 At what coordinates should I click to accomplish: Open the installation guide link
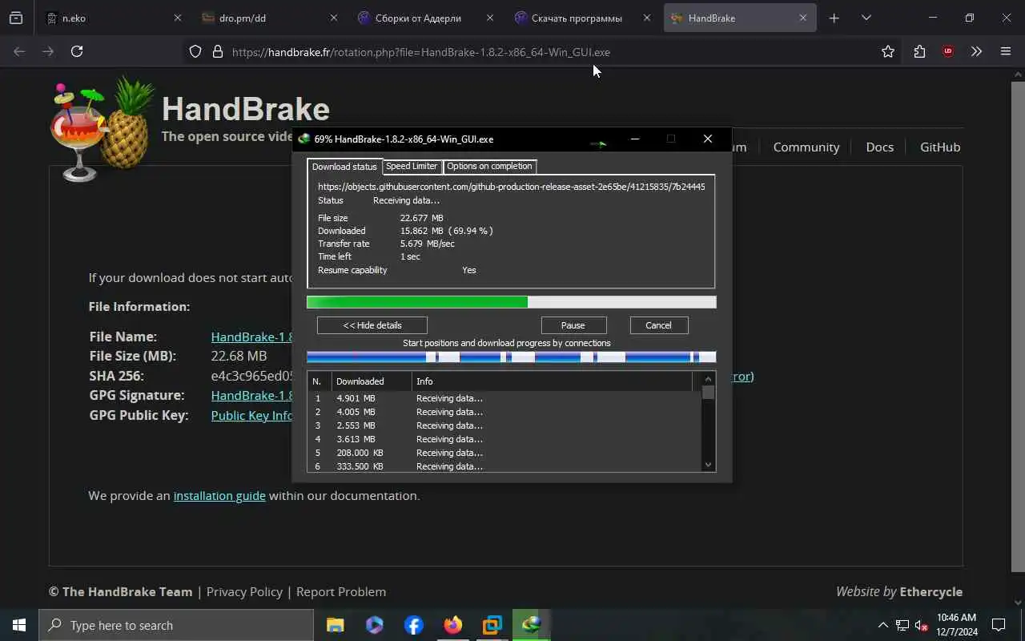(219, 496)
